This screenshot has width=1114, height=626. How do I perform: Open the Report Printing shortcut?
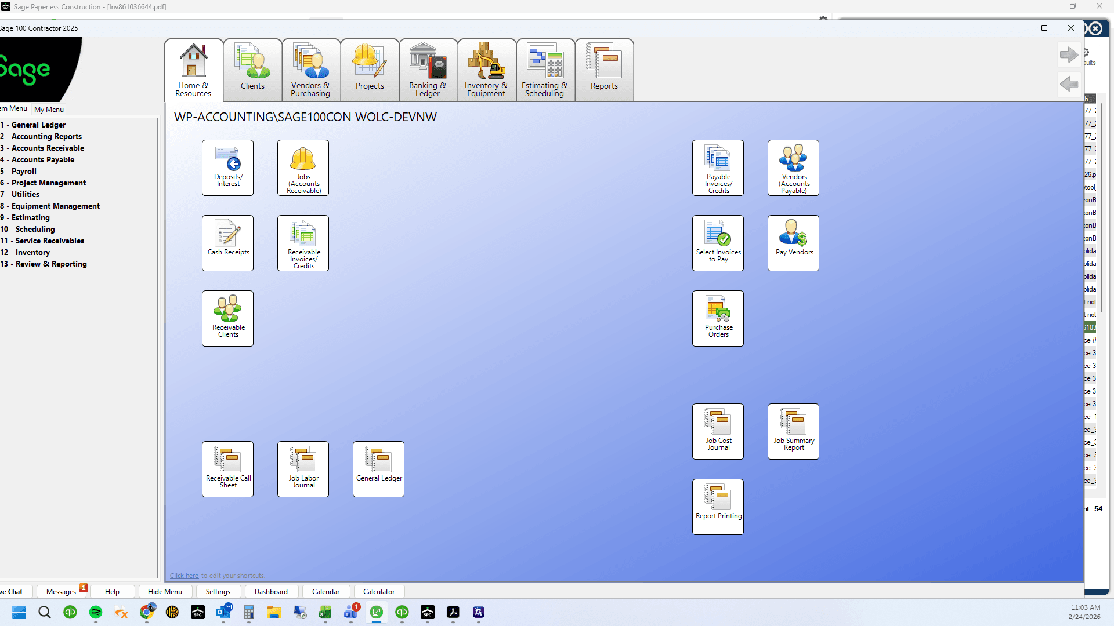tap(718, 507)
